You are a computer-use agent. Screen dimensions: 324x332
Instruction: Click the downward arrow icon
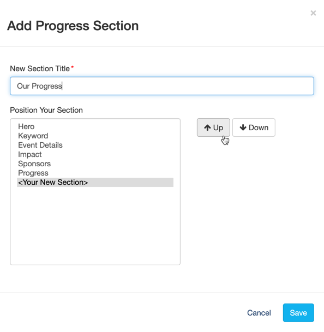pyautogui.click(x=243, y=127)
